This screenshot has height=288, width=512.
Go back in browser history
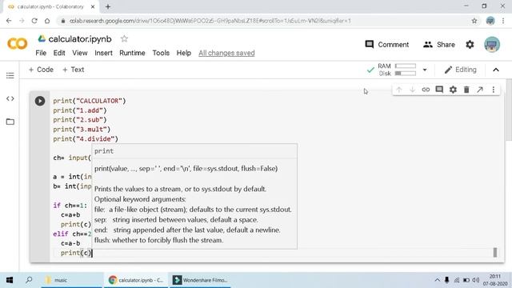point(9,21)
